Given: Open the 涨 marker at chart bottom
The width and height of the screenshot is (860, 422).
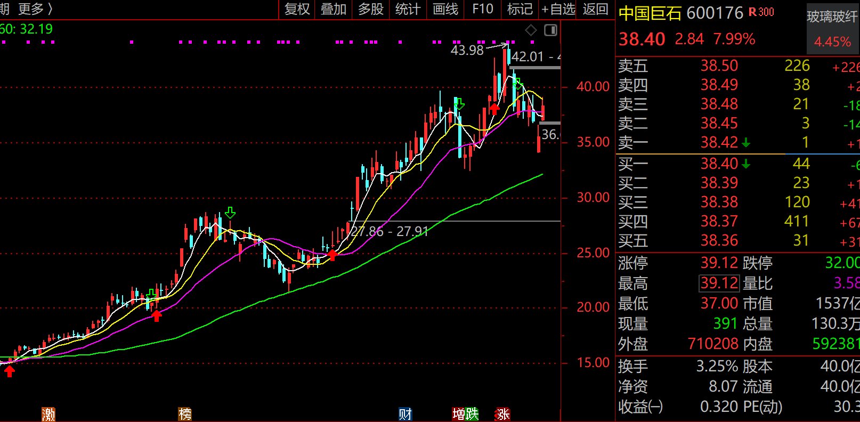Looking at the screenshot, I should coord(503,415).
